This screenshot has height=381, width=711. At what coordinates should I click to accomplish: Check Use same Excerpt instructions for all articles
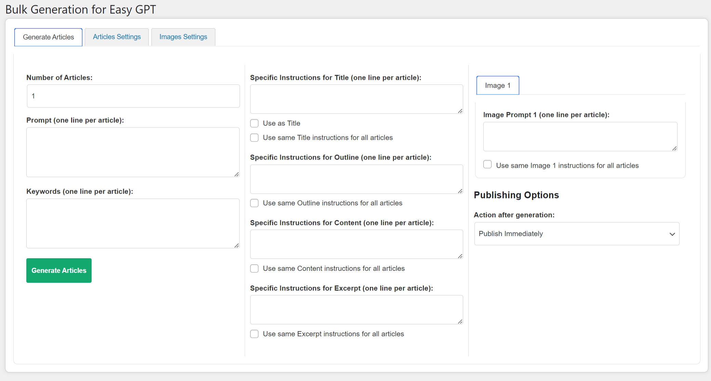coord(254,334)
